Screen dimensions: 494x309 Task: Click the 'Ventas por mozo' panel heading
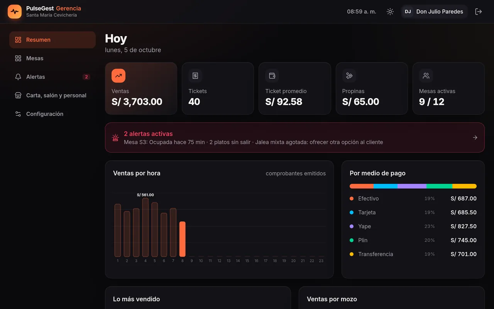point(332,299)
